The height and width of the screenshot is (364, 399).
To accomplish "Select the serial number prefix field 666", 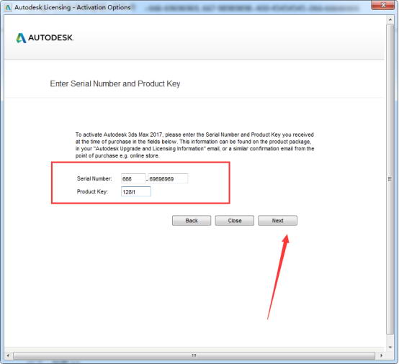I will click(x=133, y=178).
